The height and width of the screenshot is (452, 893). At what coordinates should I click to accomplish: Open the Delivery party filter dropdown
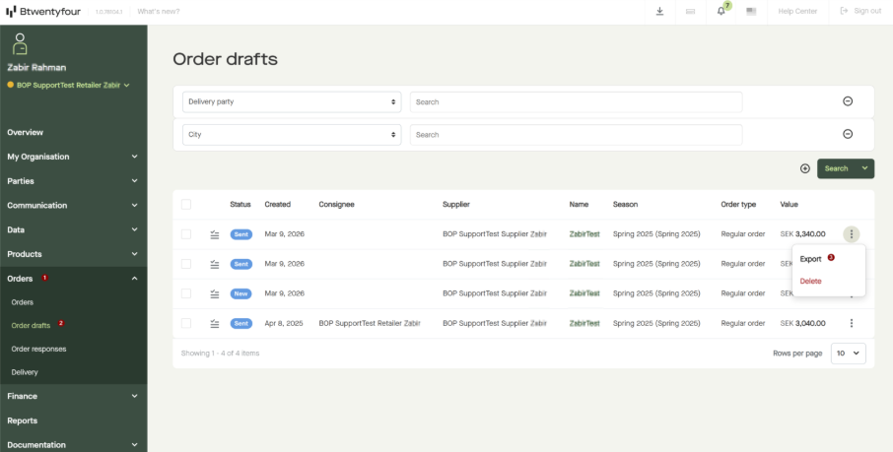pyautogui.click(x=292, y=101)
